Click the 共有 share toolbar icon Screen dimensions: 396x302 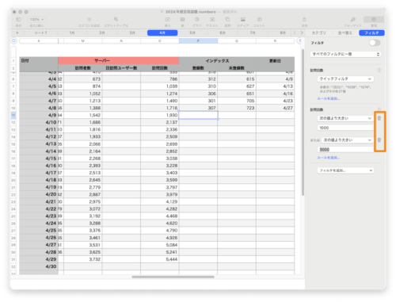304,20
